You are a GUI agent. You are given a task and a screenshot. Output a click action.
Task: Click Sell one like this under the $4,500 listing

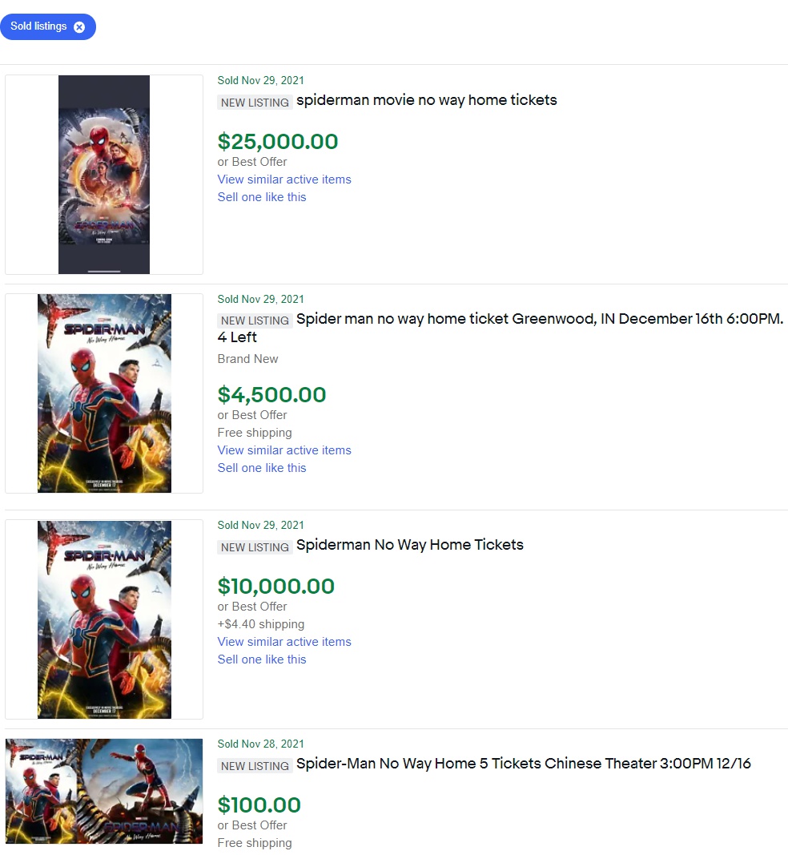[x=262, y=467]
